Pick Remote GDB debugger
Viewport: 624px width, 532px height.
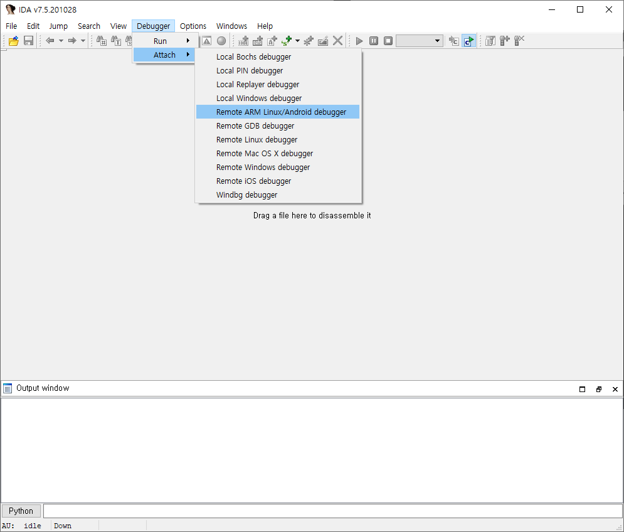(x=278, y=126)
